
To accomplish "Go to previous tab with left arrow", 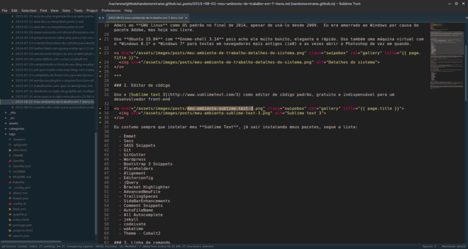I will tap(99, 18).
